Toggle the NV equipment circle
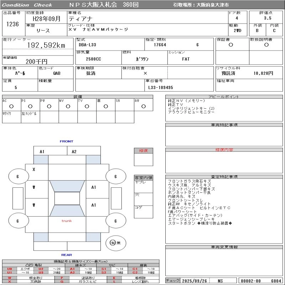Image resolution: width=285 pixels, height=285 pixels. [68, 106]
